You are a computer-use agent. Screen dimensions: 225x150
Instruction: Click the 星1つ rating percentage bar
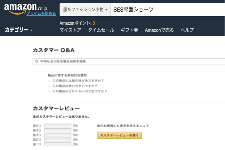point(58,144)
